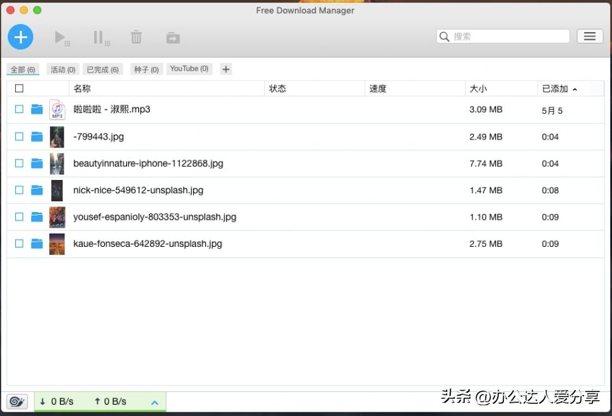Click the magnifier icon in the search box

[444, 36]
